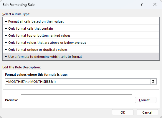Close the Edit Formatting Rule dialog

point(155,4)
